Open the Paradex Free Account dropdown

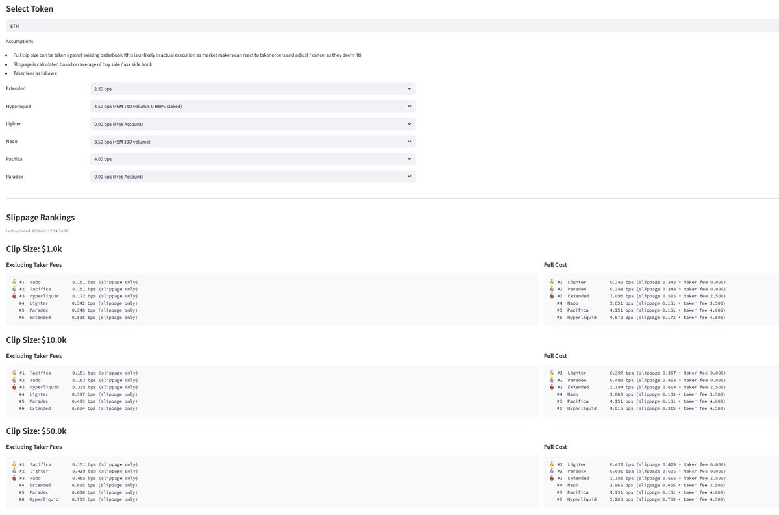[253, 176]
